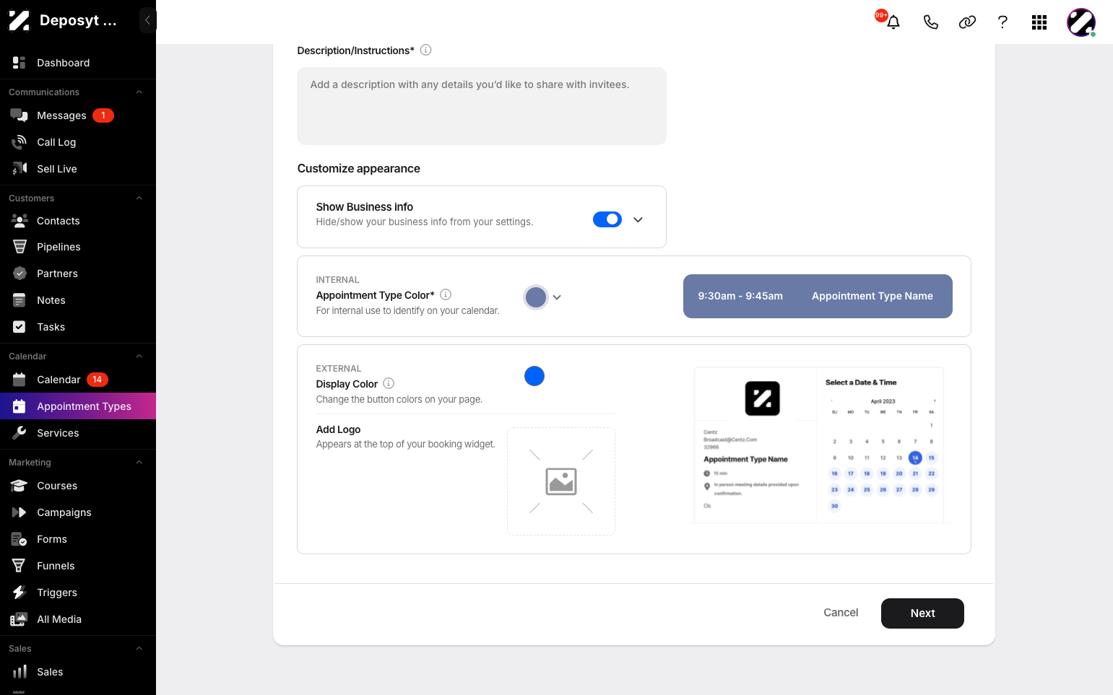Click the Deposyt logo in the sidebar
The width and height of the screenshot is (1113, 695).
20,20
